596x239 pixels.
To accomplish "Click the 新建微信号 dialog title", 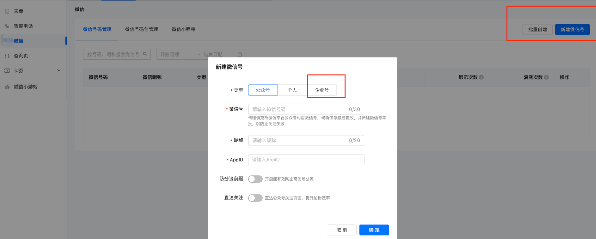I will pyautogui.click(x=229, y=67).
